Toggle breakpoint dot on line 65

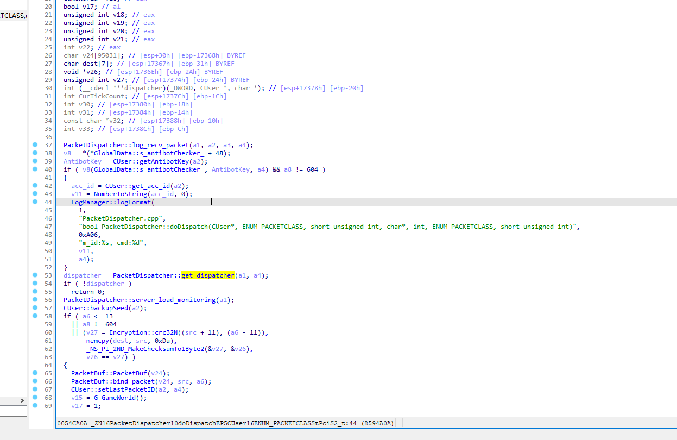click(x=35, y=373)
